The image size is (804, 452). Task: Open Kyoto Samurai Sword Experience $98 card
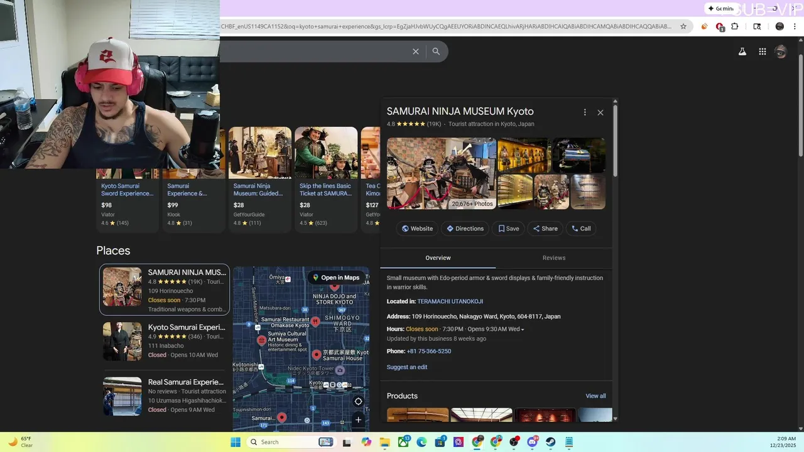point(128,202)
